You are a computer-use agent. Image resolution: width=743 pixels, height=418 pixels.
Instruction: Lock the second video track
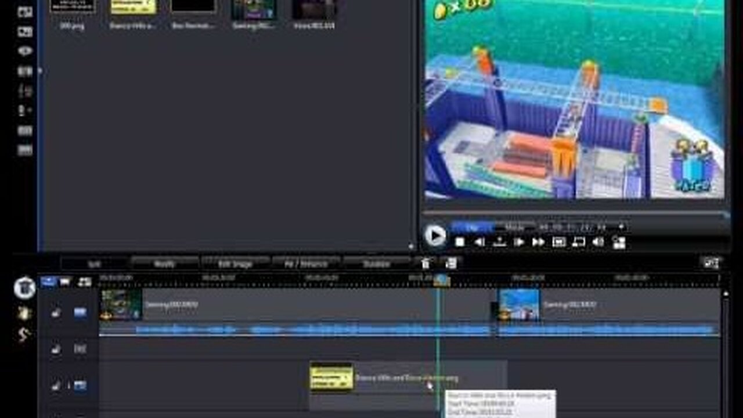coord(56,385)
